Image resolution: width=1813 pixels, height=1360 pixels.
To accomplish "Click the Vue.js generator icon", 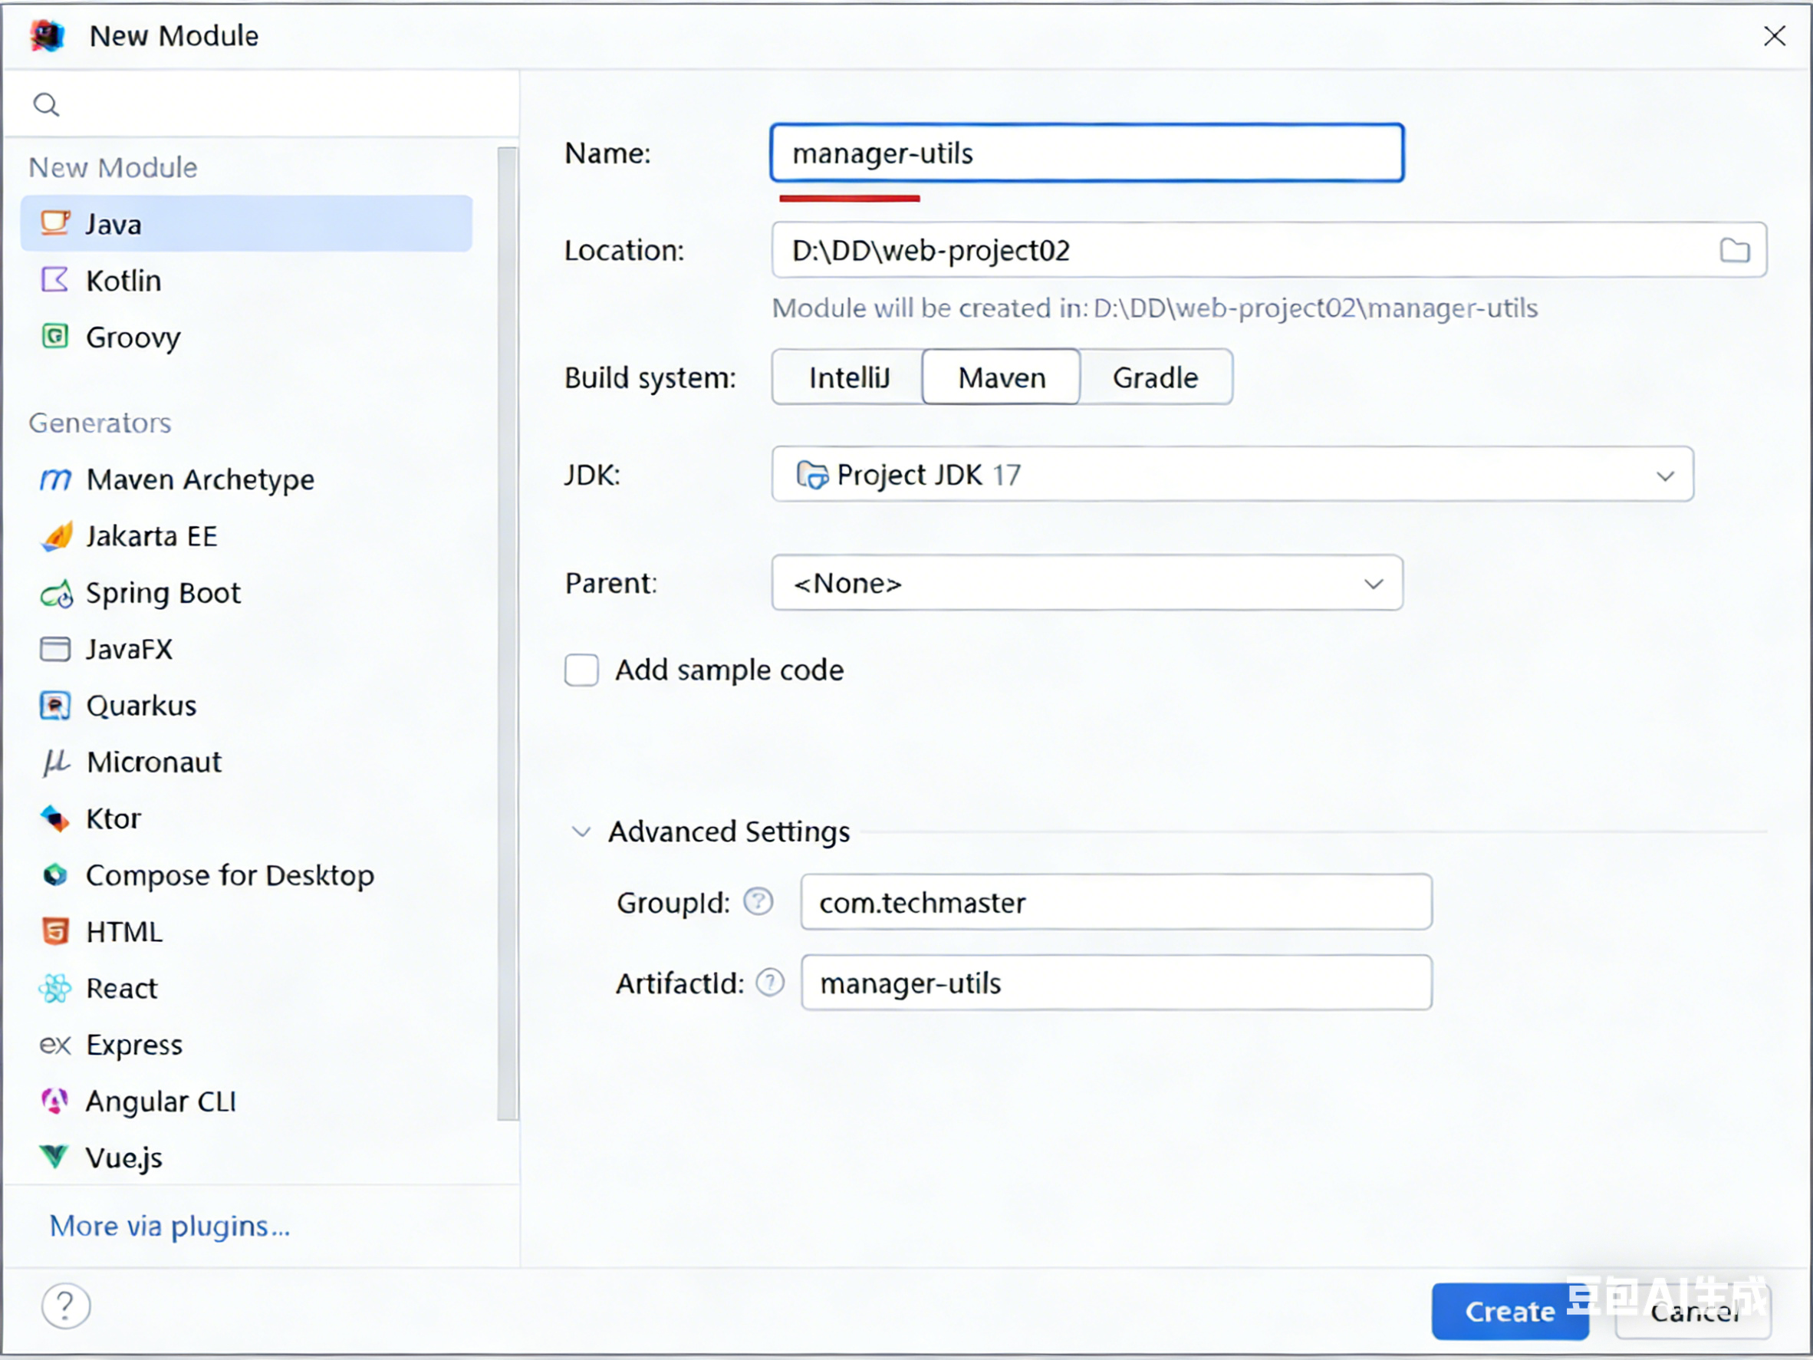I will 55,1157.
